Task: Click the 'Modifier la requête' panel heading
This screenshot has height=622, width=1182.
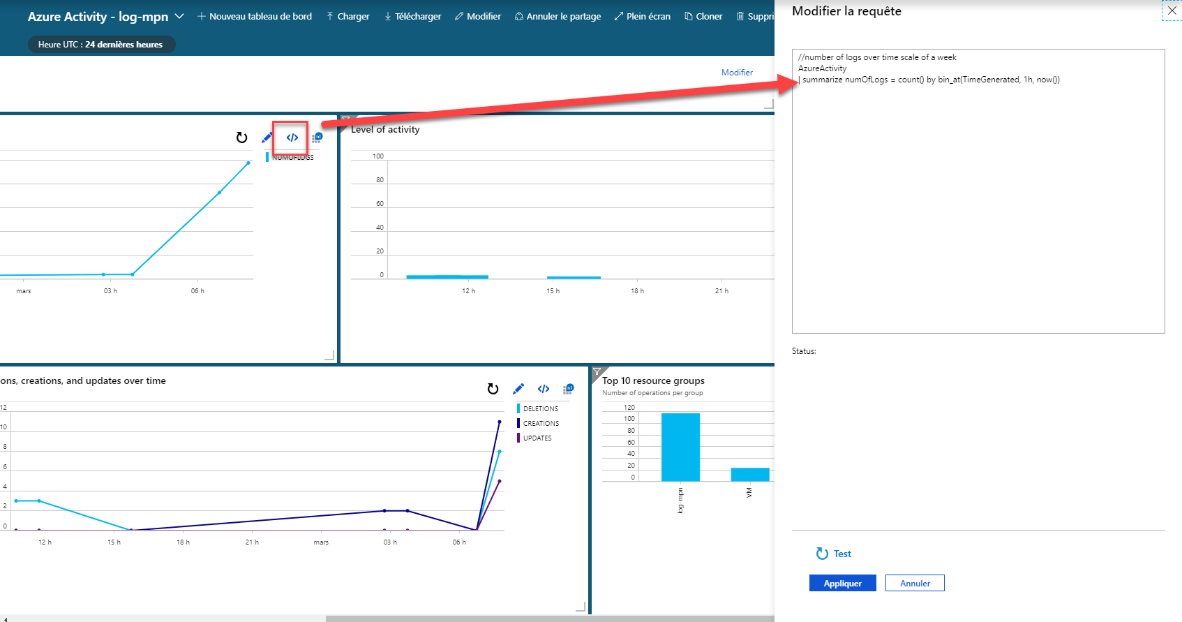Action: (846, 11)
